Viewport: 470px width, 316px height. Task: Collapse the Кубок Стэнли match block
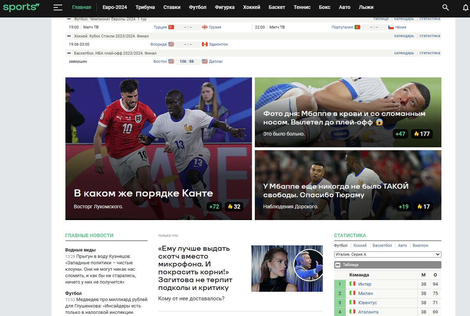[x=69, y=36]
